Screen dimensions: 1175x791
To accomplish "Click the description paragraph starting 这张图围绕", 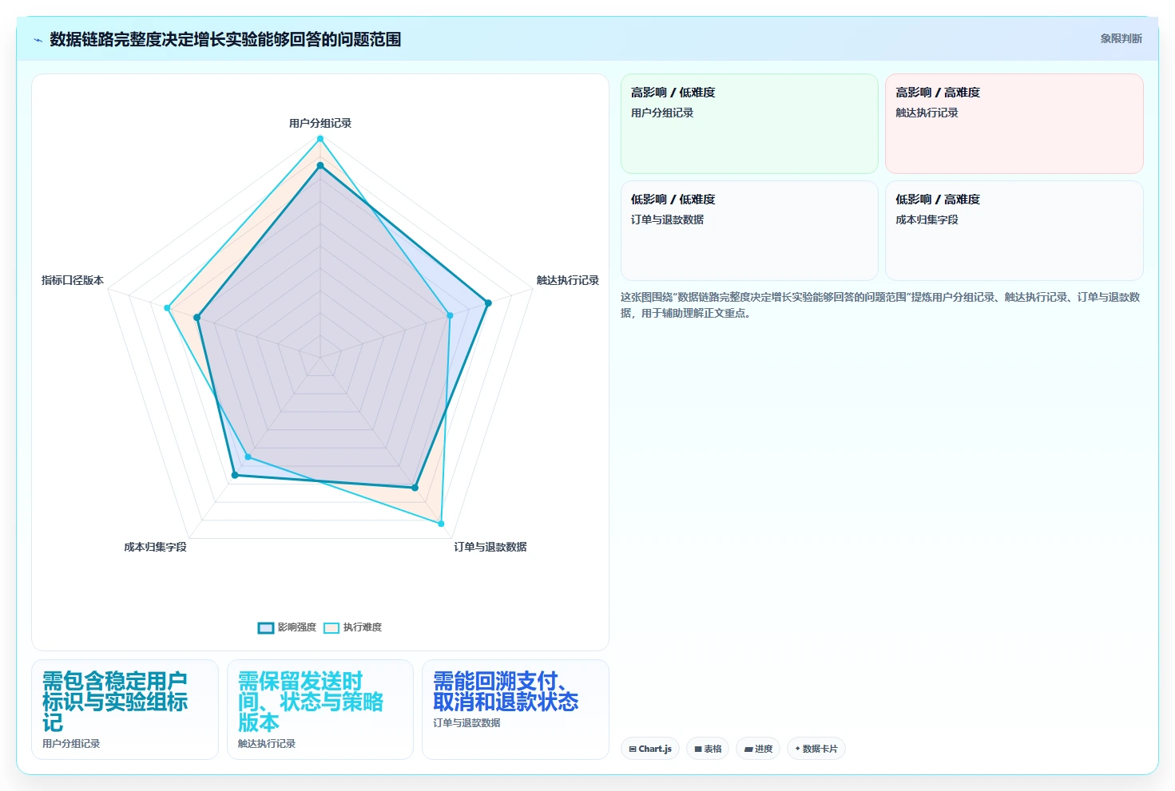I will pyautogui.click(x=880, y=305).
